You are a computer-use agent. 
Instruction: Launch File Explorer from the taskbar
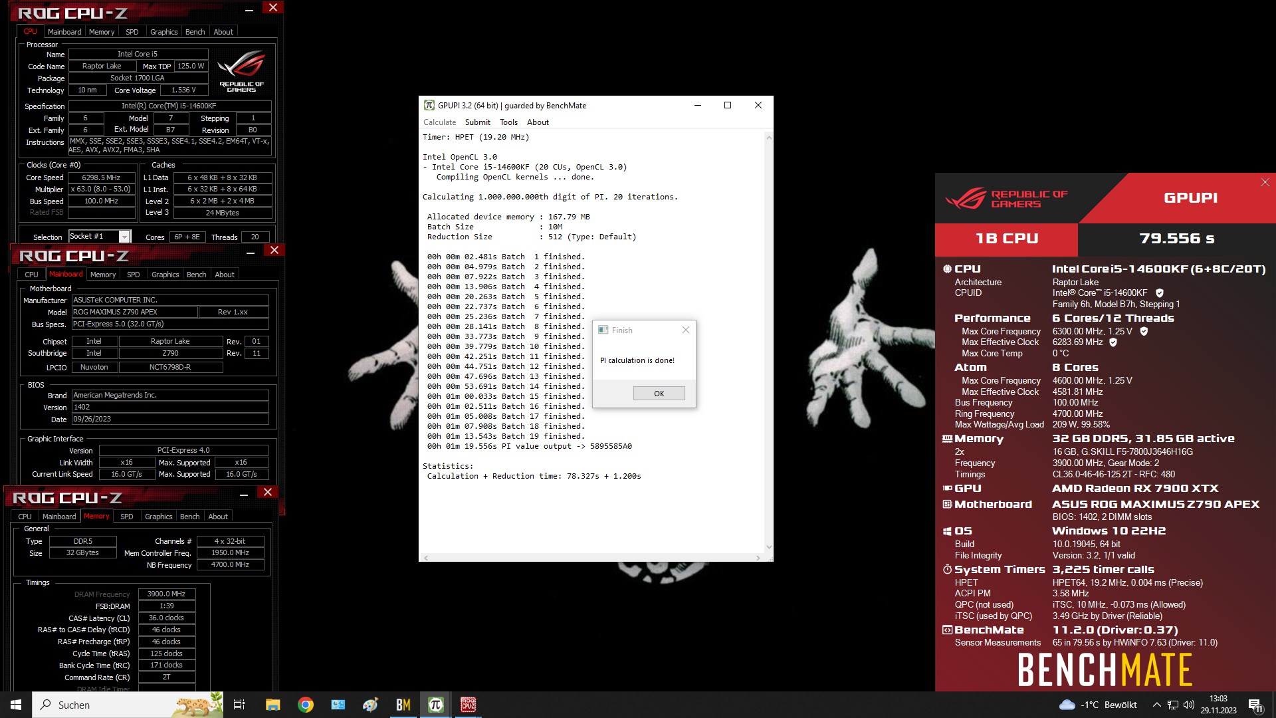click(x=272, y=705)
